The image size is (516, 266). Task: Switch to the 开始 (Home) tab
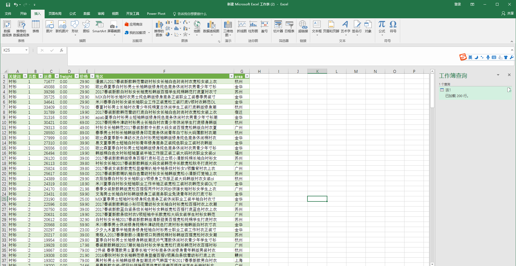(x=23, y=14)
